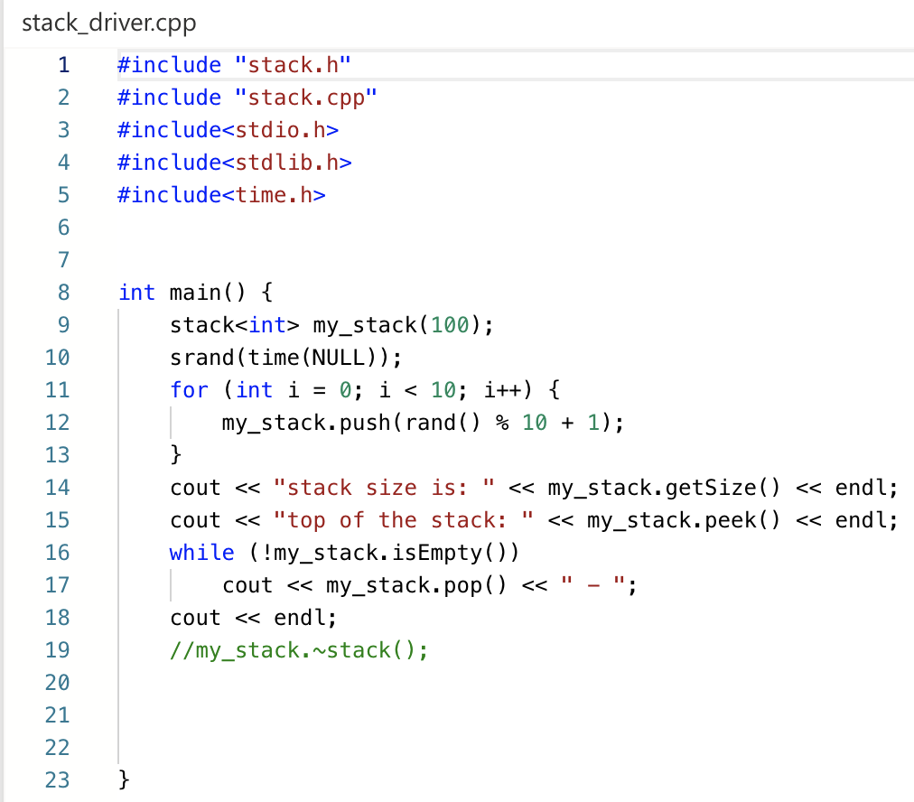Click line number 23 in the gutter
Viewport: 914px width, 802px height.
point(56,779)
